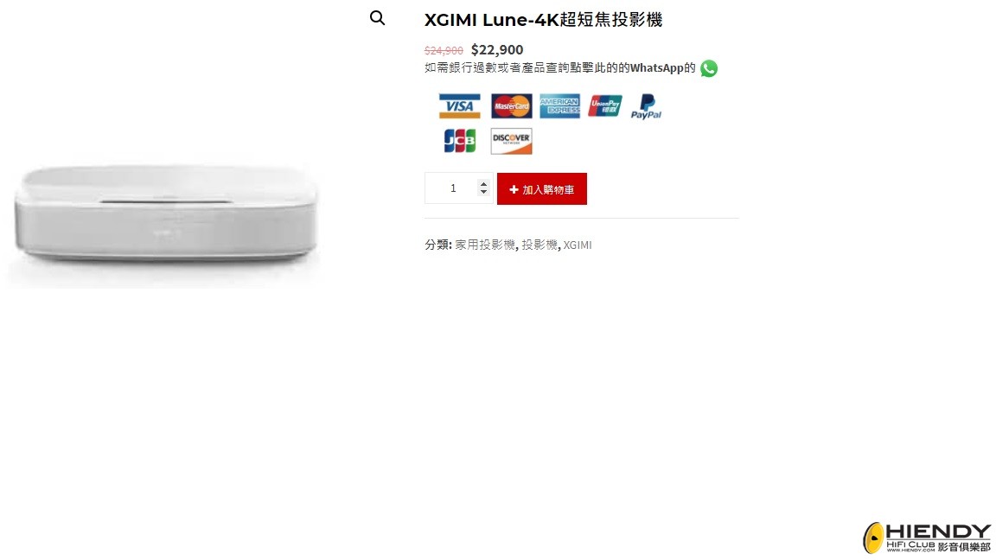The width and height of the screenshot is (996, 560).
Task: Open the 投影機 category link
Action: (539, 245)
